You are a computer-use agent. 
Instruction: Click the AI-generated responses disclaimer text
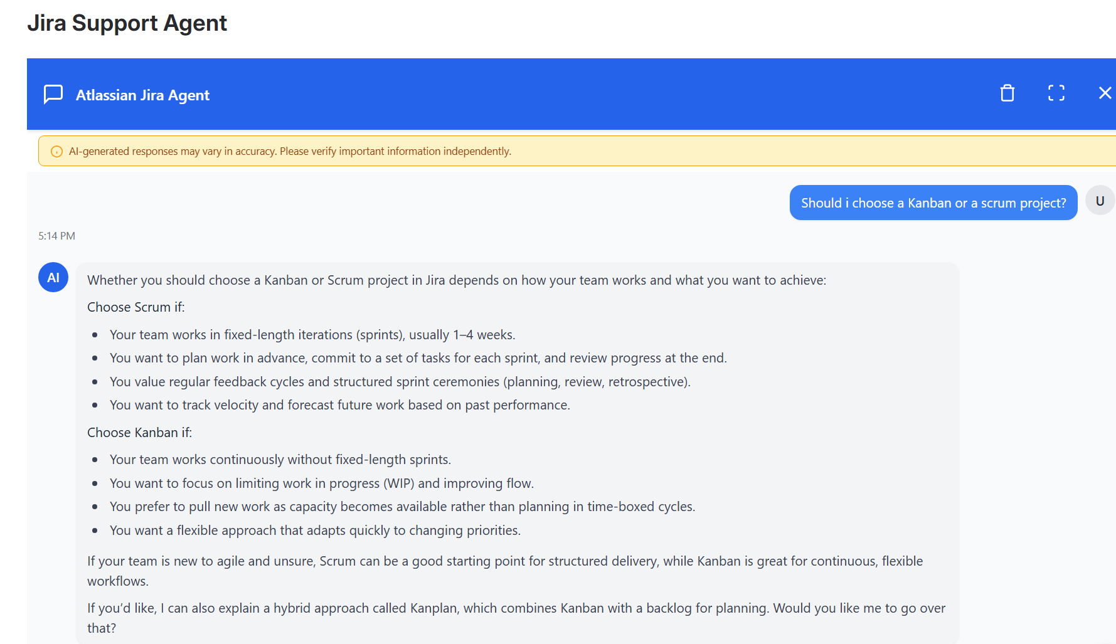(x=290, y=152)
